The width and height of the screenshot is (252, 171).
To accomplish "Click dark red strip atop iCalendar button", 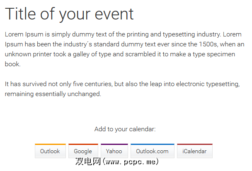I will coord(194,145).
